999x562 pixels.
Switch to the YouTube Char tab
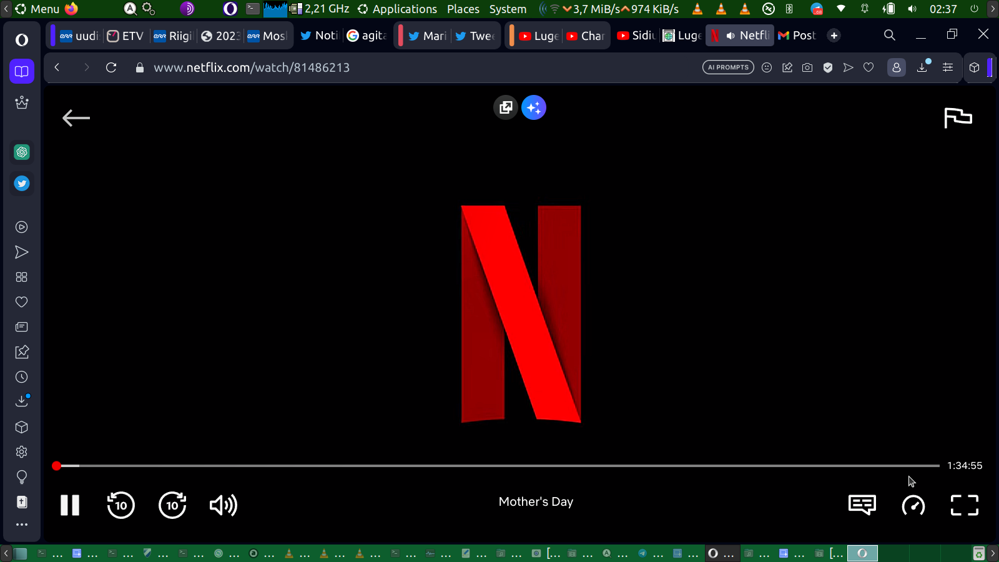coord(586,36)
